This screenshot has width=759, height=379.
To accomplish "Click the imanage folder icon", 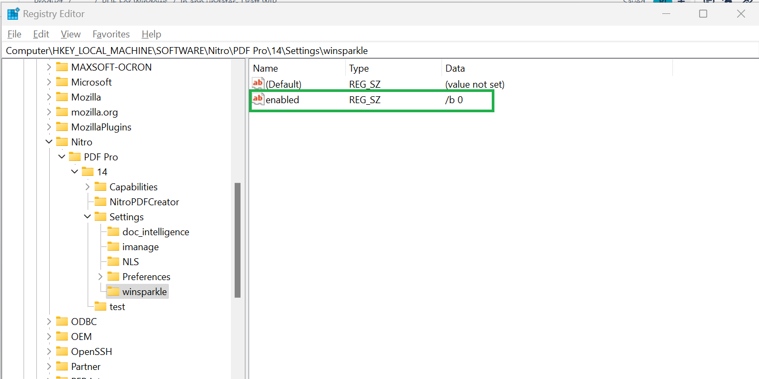I will point(113,247).
